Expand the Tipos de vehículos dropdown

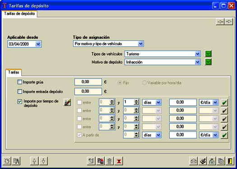197,54
